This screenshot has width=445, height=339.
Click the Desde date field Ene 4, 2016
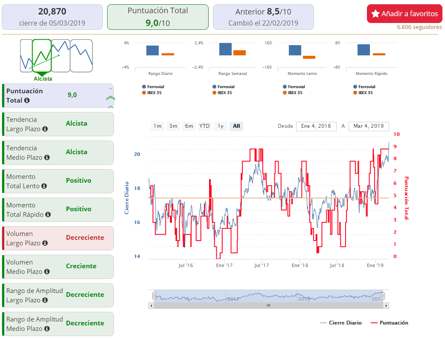click(316, 126)
